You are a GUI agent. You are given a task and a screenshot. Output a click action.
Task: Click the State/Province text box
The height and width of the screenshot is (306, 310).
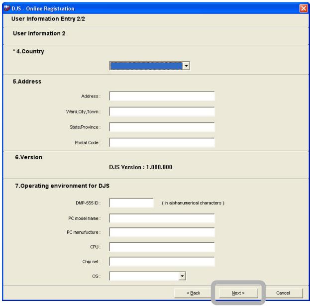tap(162, 127)
